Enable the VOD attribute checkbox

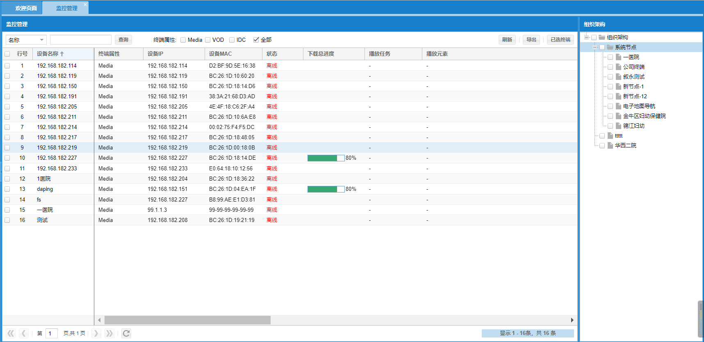[208, 40]
